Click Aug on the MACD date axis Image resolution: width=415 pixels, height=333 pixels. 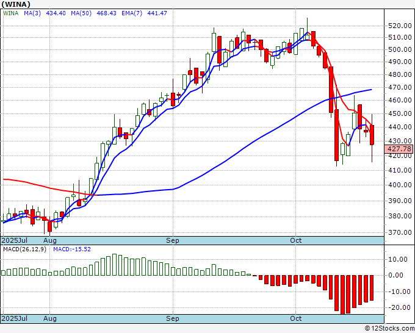click(50, 318)
